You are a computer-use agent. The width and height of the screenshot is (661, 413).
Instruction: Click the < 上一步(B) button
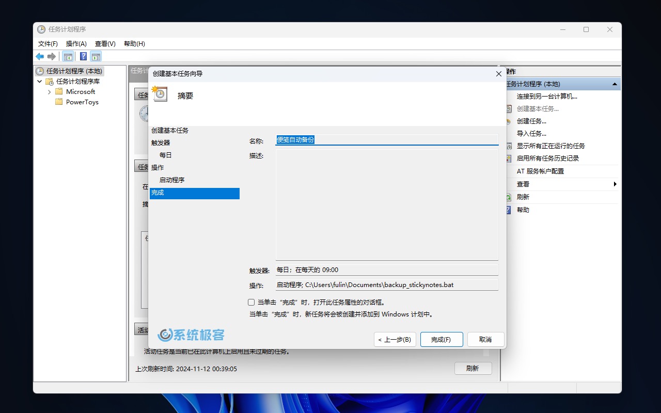click(395, 339)
